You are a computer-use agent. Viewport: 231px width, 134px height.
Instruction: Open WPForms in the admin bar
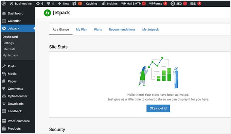156,3
